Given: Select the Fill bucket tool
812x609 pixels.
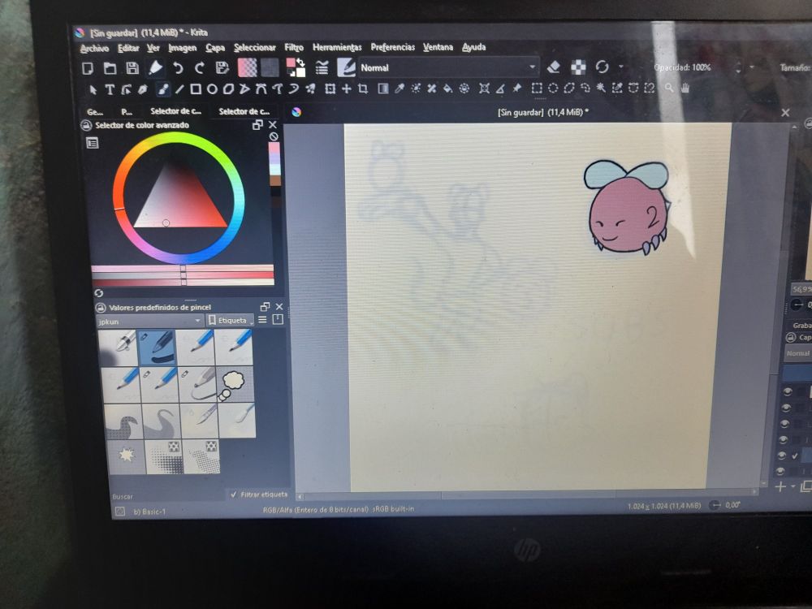Looking at the screenshot, I should [448, 89].
